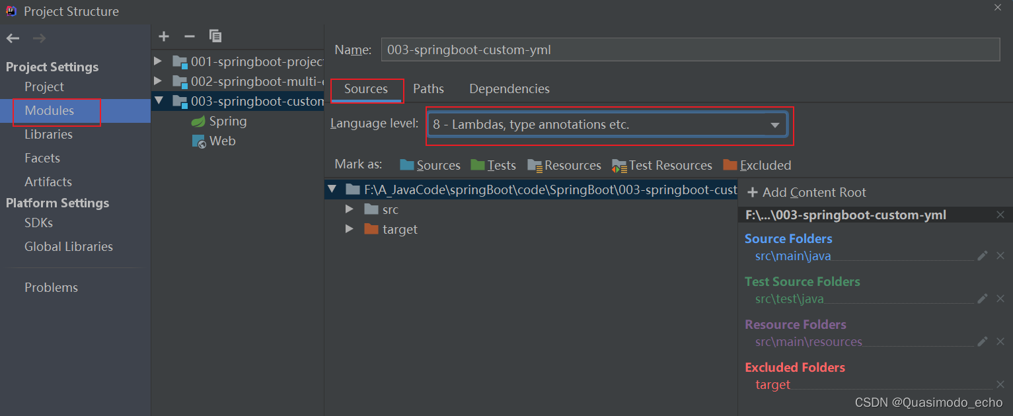Click src\main\java source folder link
This screenshot has width=1013, height=416.
click(793, 256)
